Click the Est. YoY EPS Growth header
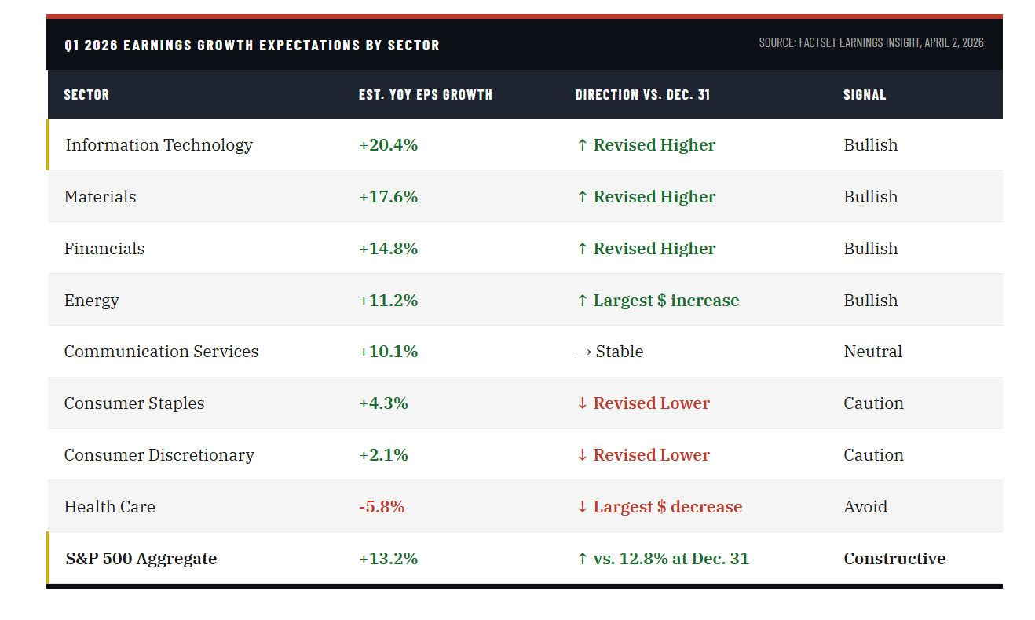 point(425,95)
